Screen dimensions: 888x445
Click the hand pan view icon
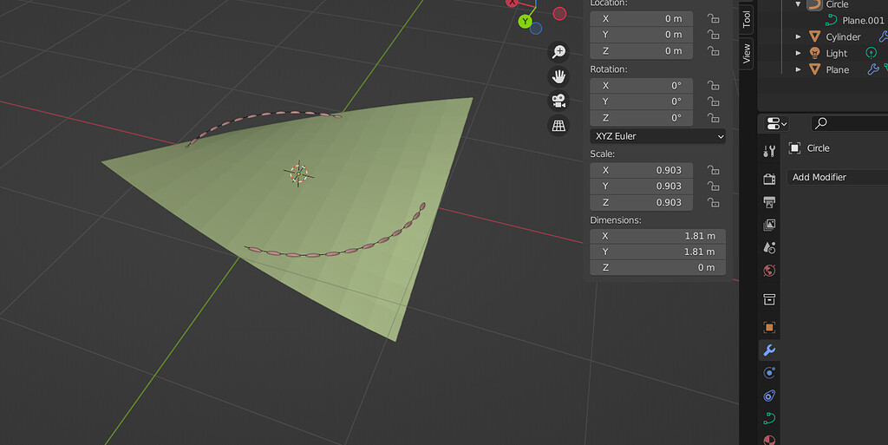pos(559,75)
